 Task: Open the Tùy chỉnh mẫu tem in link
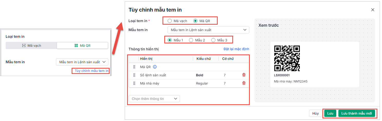tap(91, 71)
